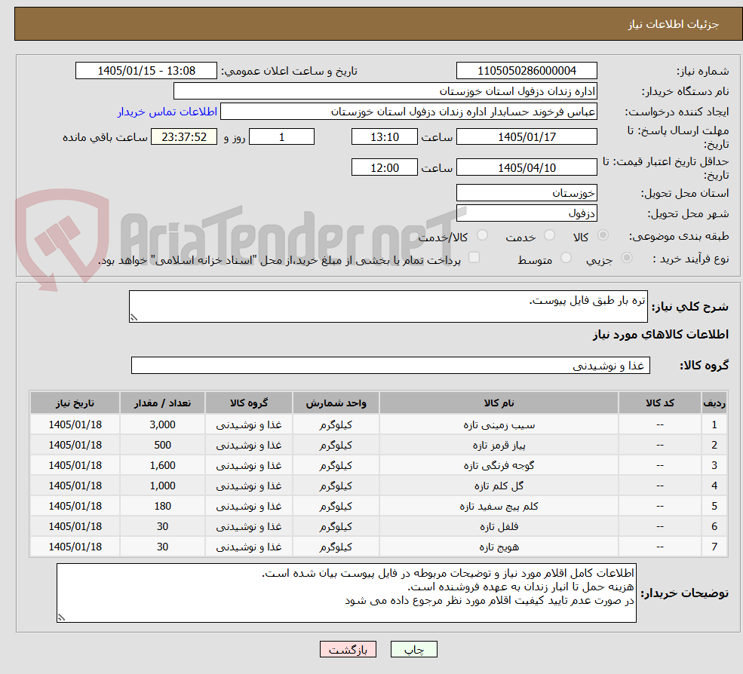Click the هویج تازه item name
Viewport: 743px width, 674px height.
click(499, 547)
